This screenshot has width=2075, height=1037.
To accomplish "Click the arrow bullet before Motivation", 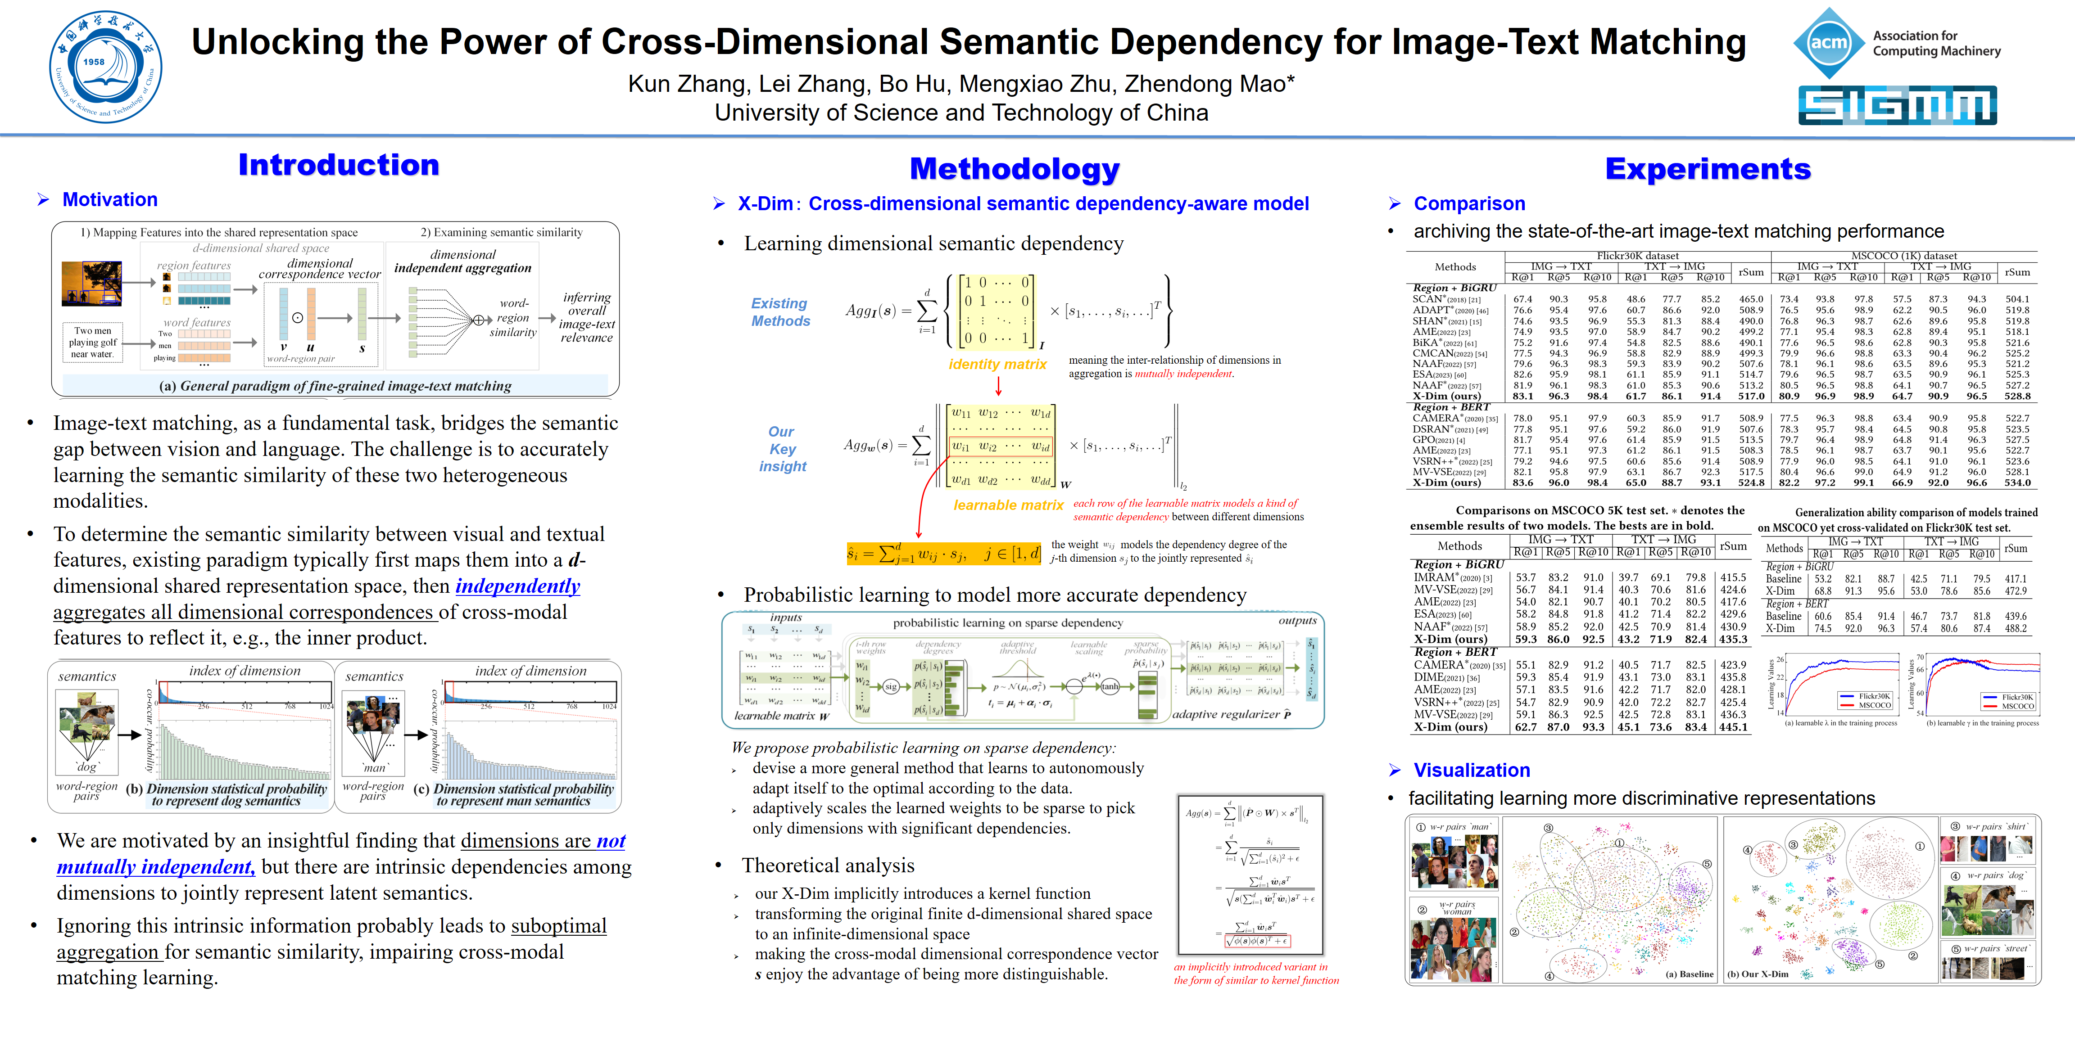I will point(44,200).
